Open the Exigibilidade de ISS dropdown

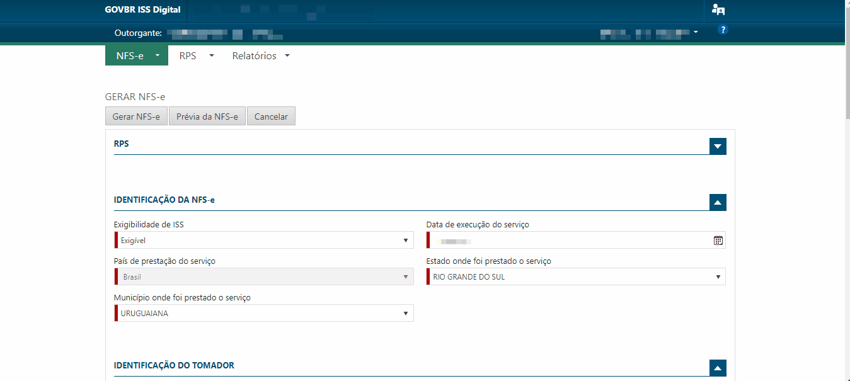[x=264, y=240]
